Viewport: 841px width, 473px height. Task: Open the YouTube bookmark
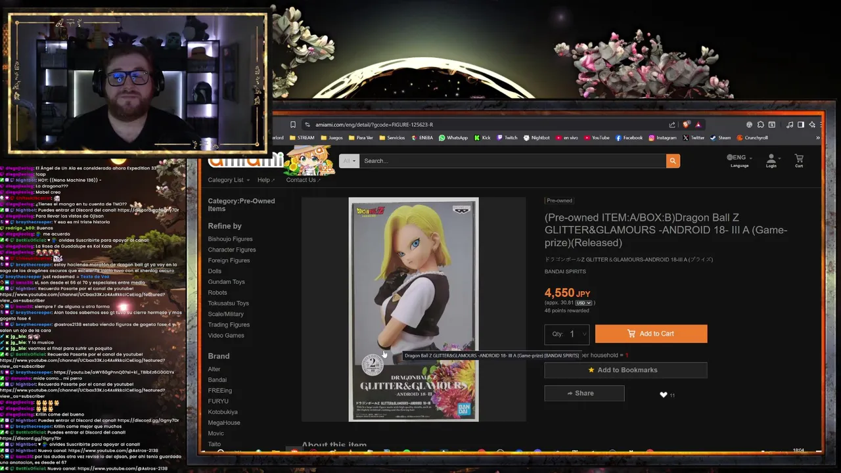(597, 138)
